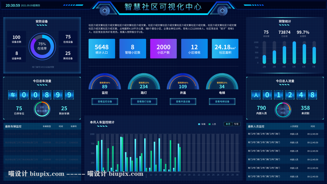327x184 pixels.
Task: Click the 车 icon tile in traffic counter
Action: (x=13, y=95)
